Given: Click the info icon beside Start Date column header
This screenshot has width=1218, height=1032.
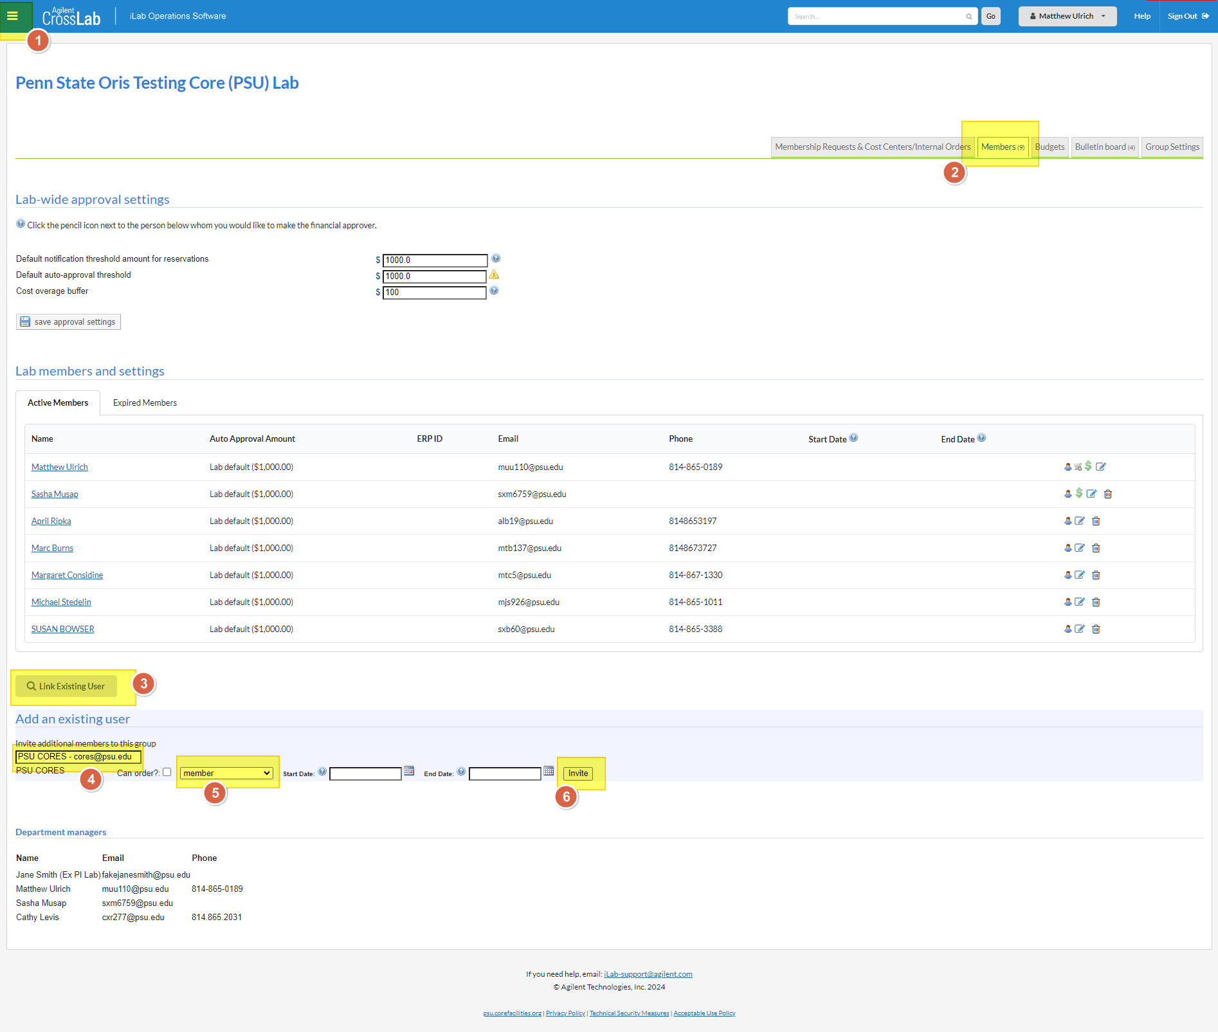Looking at the screenshot, I should click(853, 438).
